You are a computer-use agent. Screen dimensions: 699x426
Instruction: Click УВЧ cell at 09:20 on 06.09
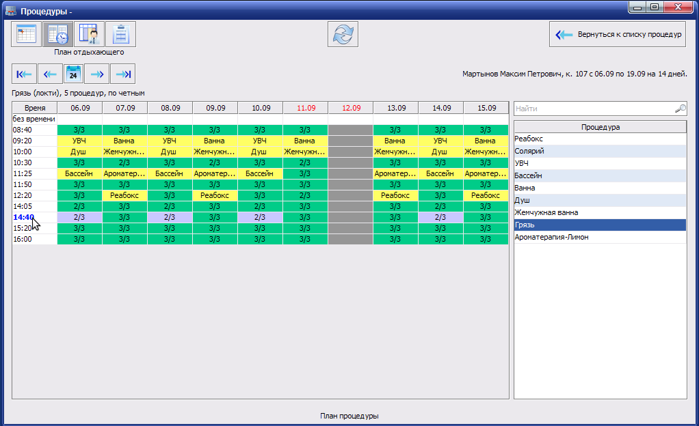[80, 141]
